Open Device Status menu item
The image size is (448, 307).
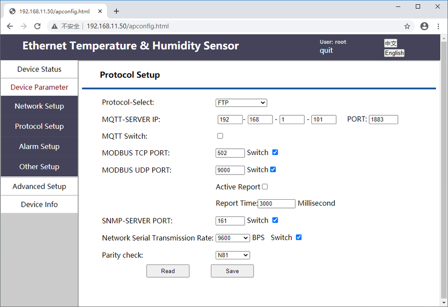[x=39, y=69]
